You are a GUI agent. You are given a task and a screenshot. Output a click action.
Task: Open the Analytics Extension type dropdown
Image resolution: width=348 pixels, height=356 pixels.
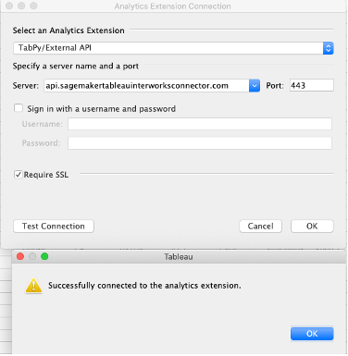click(x=329, y=48)
